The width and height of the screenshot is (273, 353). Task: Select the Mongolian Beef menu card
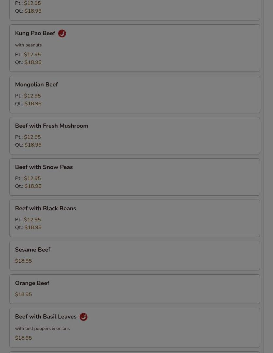point(135,94)
